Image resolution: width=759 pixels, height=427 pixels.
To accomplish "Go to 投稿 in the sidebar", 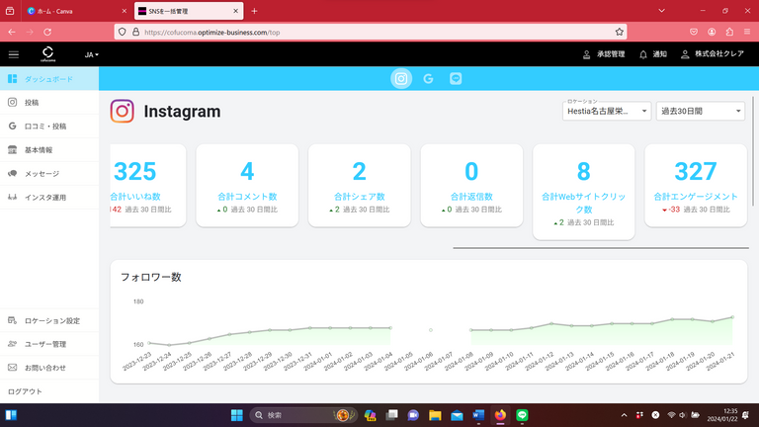I will [x=32, y=102].
